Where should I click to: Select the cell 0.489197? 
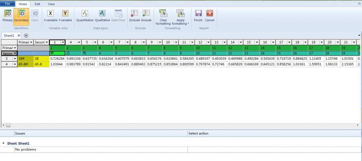click(203, 59)
